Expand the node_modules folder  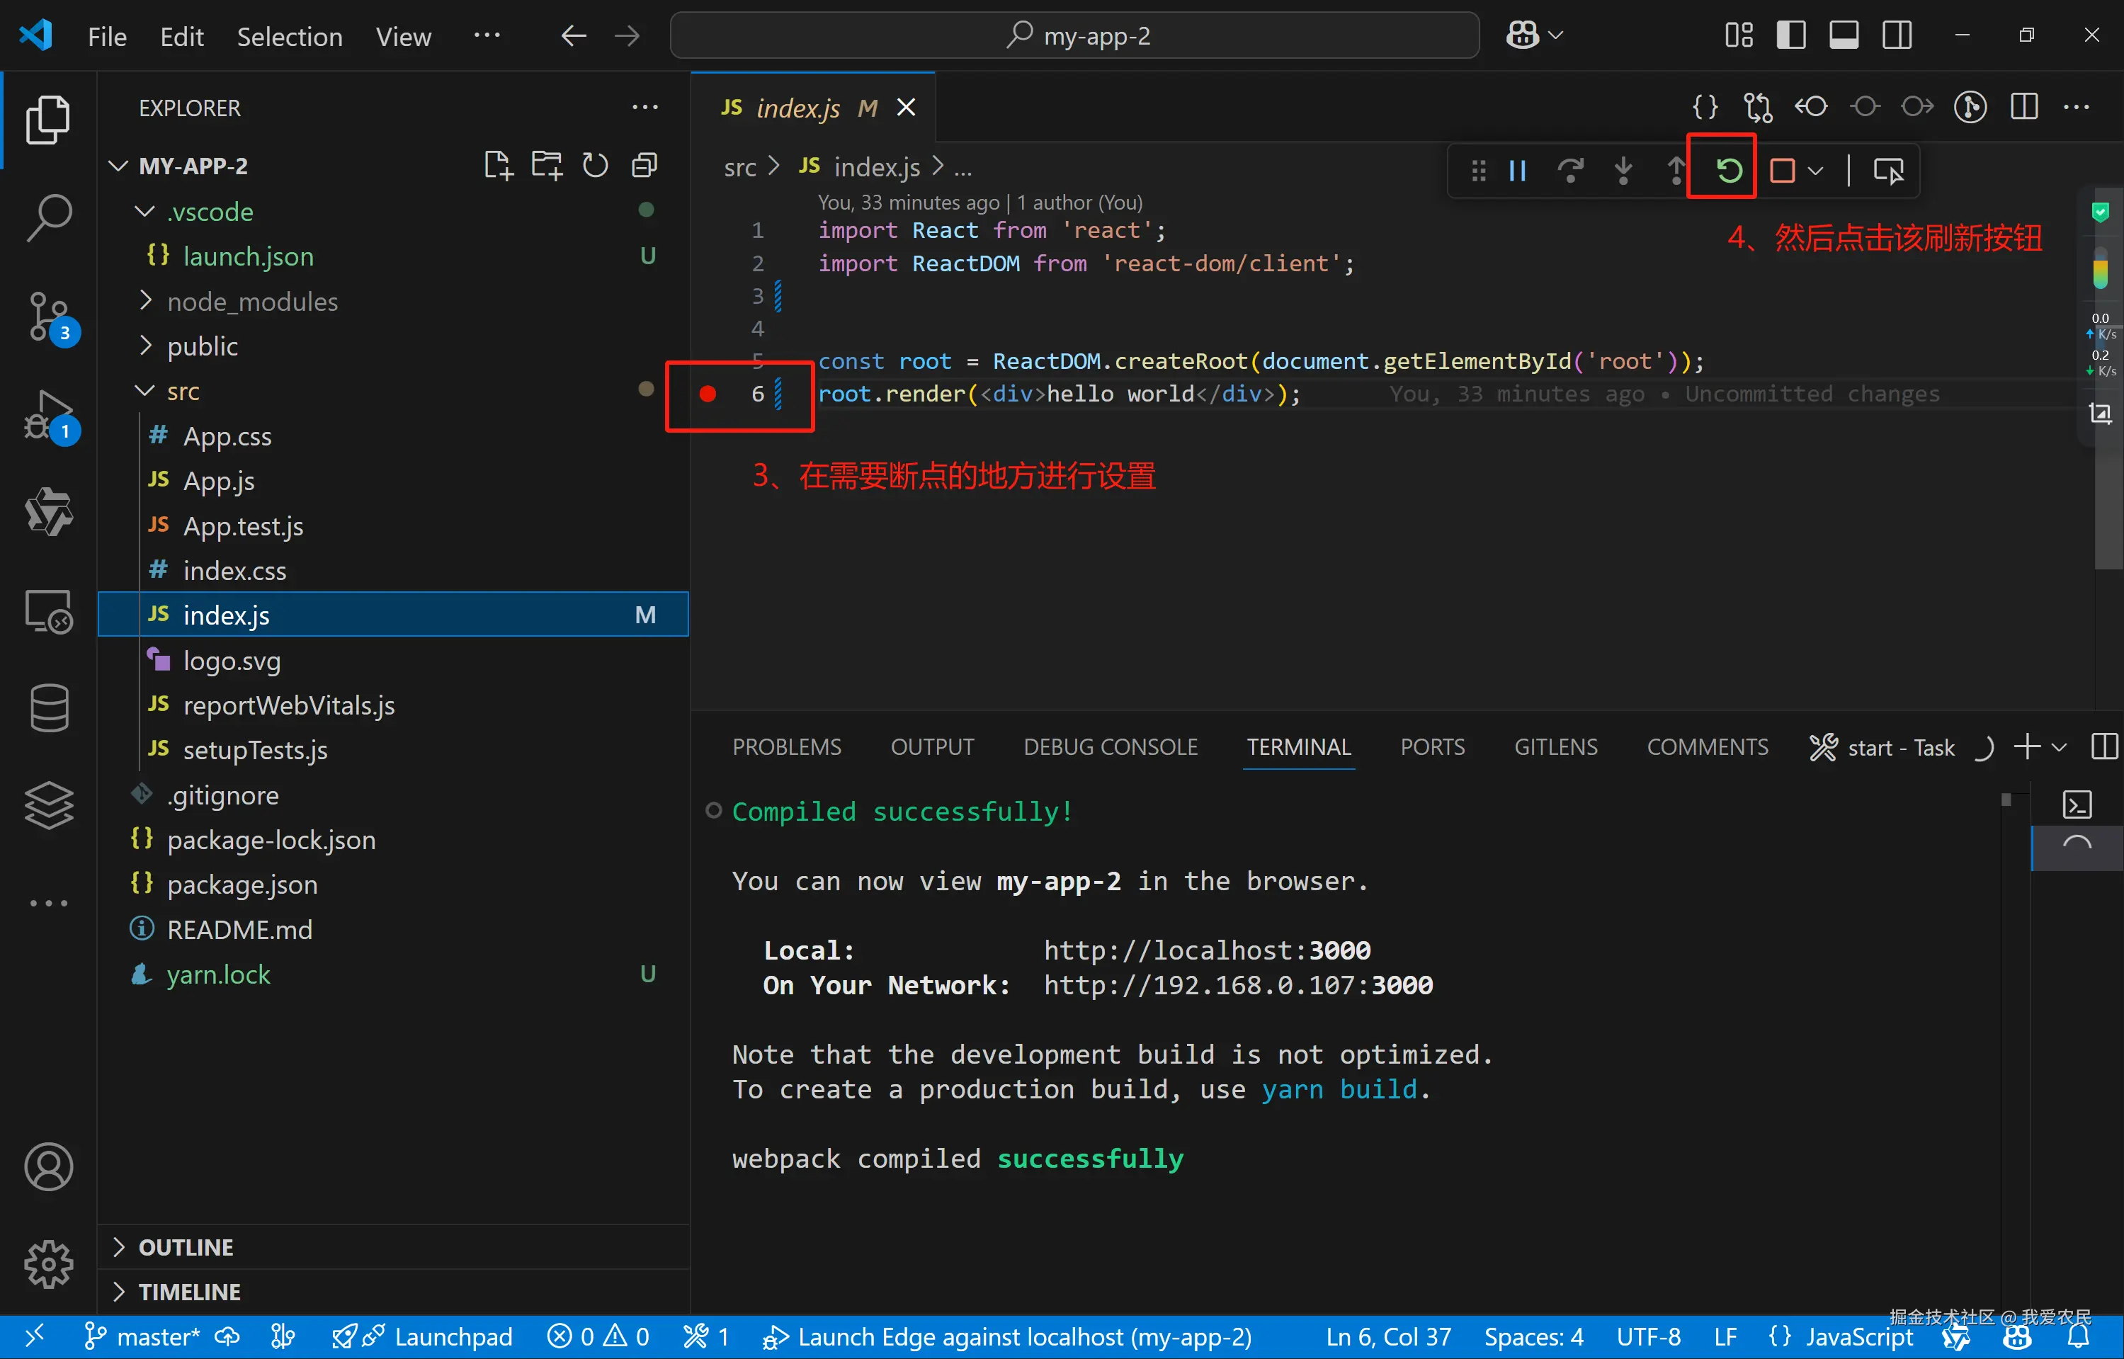[x=252, y=302]
